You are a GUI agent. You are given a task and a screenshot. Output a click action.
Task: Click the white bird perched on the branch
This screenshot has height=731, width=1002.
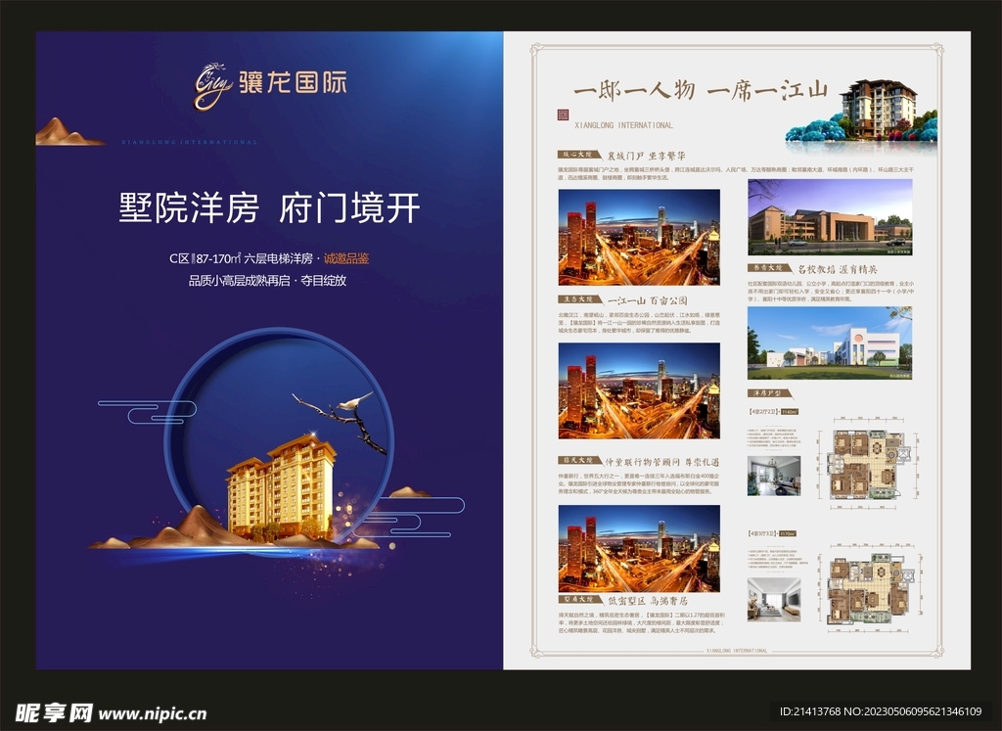pos(348,402)
